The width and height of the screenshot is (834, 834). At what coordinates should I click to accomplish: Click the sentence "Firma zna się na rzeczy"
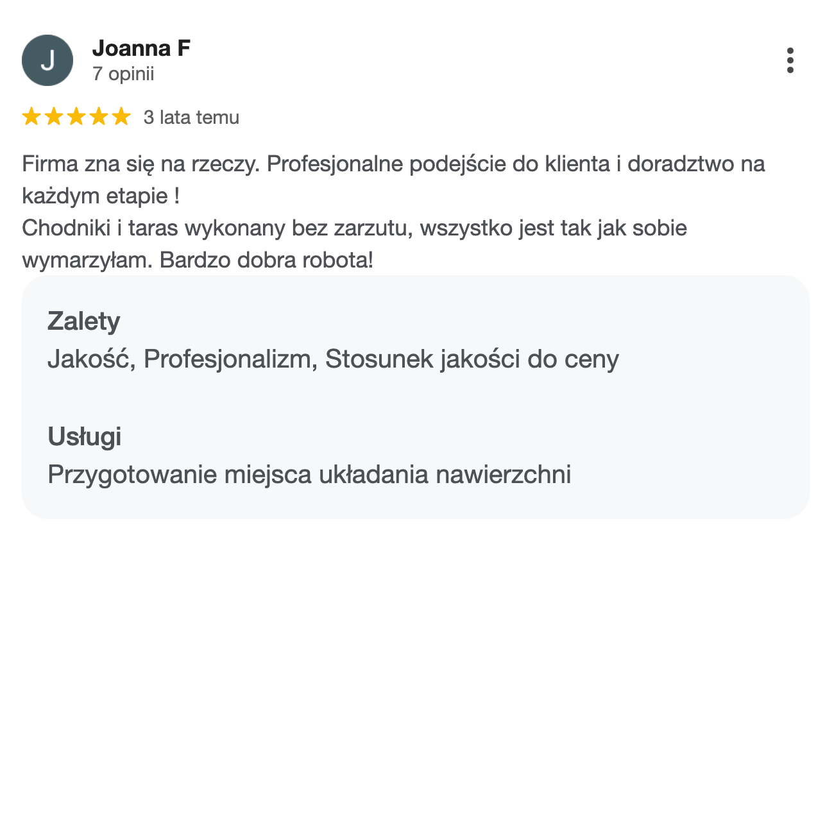click(x=140, y=164)
